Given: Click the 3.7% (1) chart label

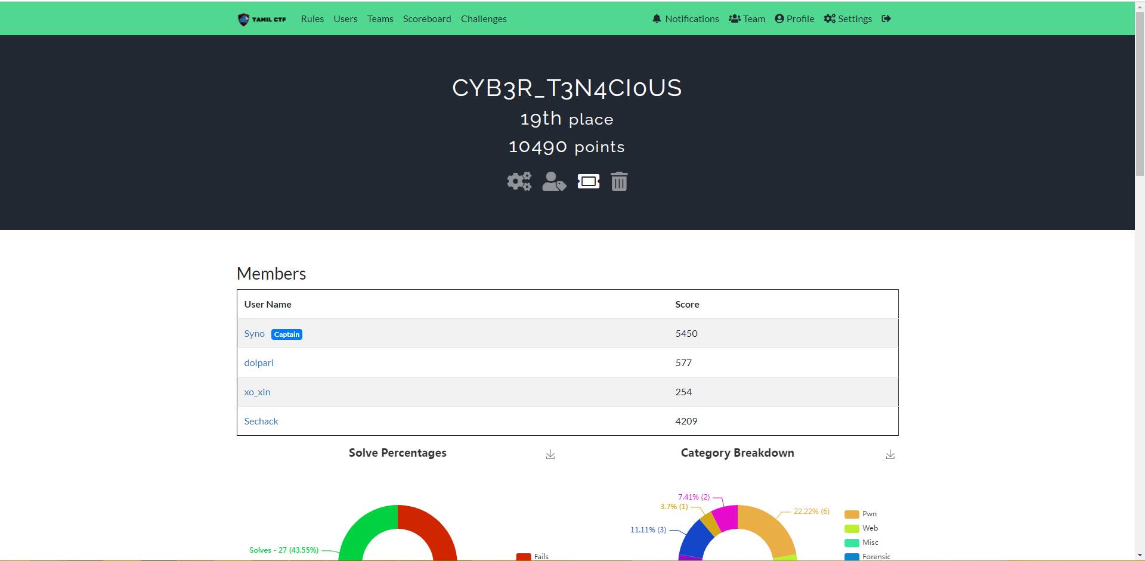Looking at the screenshot, I should tap(674, 507).
